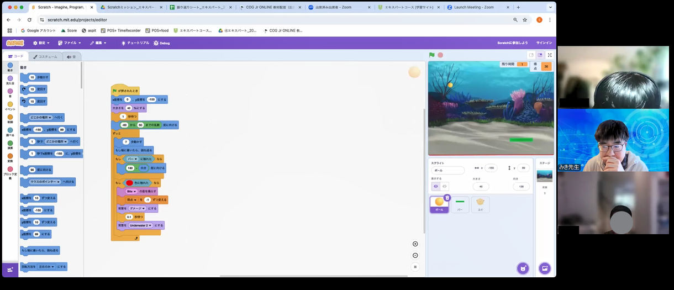Open 左右のみ rotation style dropdown
Viewport: 674px width, 290px height.
point(46,266)
